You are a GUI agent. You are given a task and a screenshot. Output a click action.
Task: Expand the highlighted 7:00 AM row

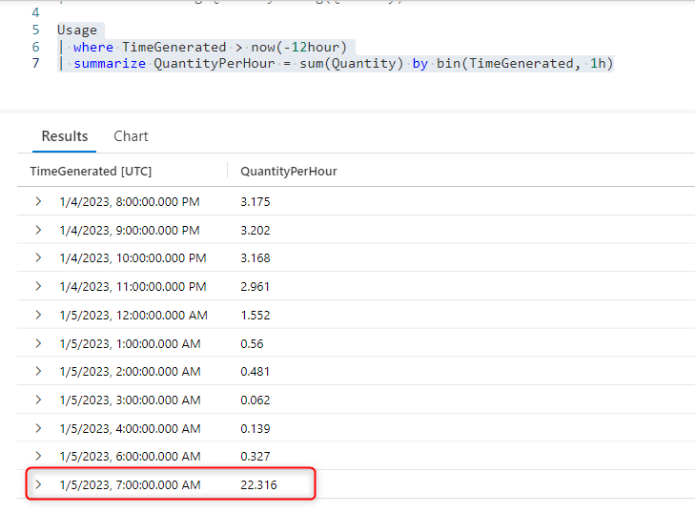tap(39, 485)
